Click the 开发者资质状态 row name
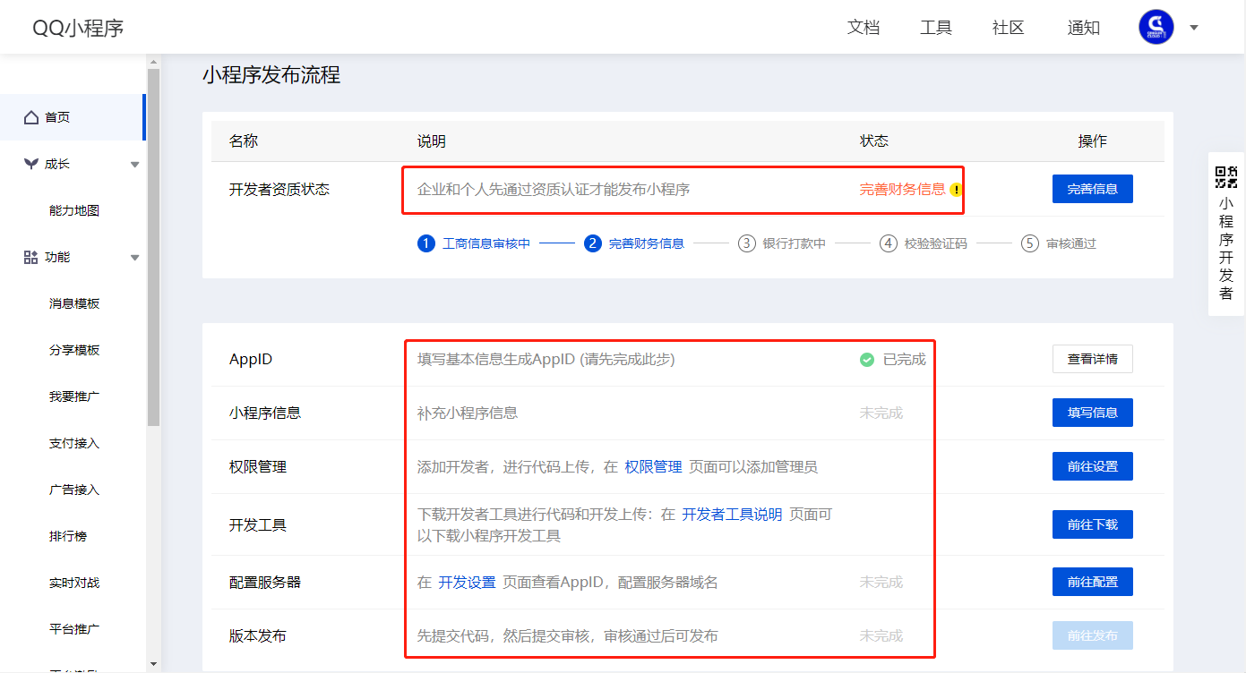The image size is (1246, 673). tap(279, 190)
